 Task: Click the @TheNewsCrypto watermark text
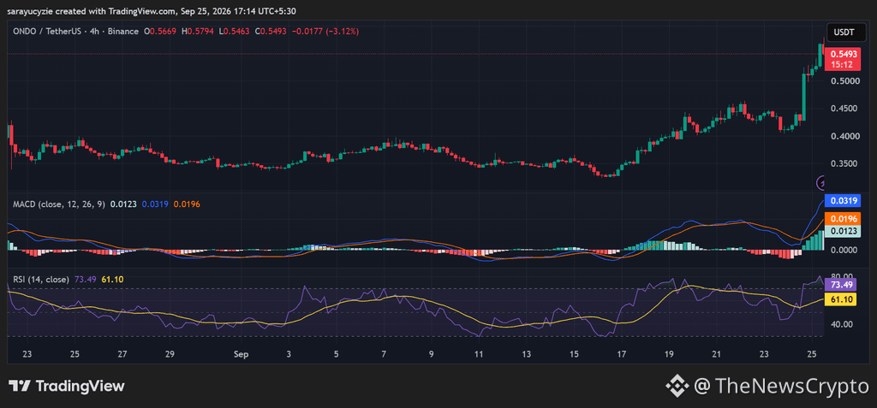coord(782,386)
